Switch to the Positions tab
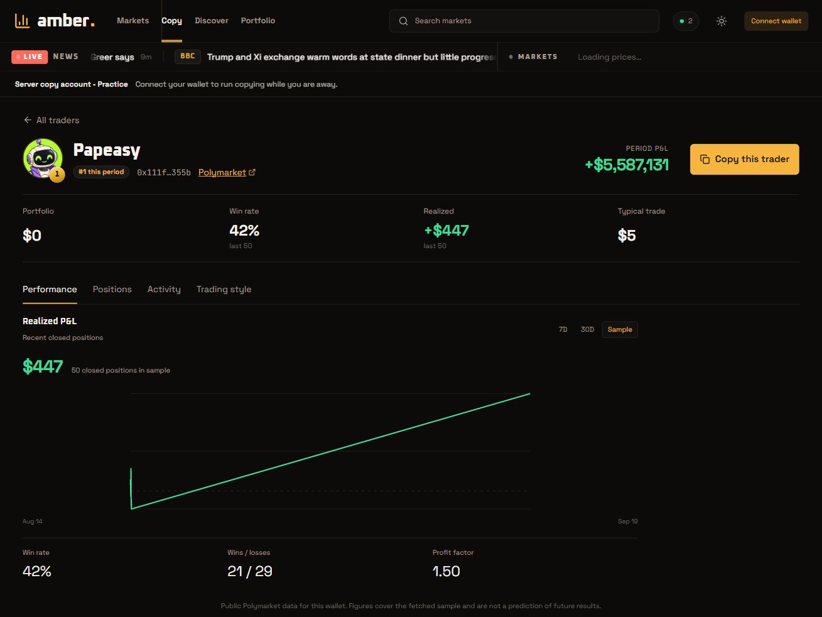Screen dimensions: 822x617 (x=112, y=289)
